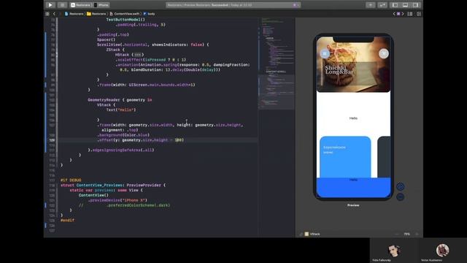Unfold the collapsed HStack ellipsis

[x=137, y=55]
